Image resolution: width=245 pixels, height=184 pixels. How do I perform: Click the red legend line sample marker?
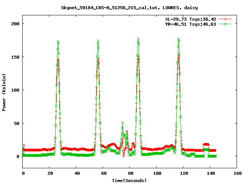tap(225, 19)
